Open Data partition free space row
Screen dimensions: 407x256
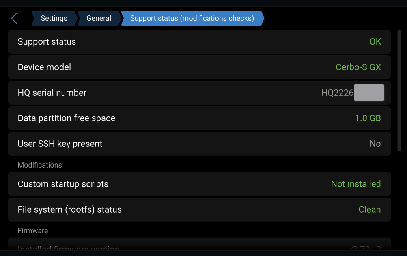click(x=199, y=118)
